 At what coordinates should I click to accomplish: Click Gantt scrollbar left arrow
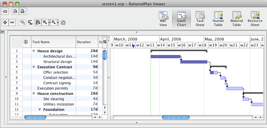pyautogui.click(x=256, y=117)
